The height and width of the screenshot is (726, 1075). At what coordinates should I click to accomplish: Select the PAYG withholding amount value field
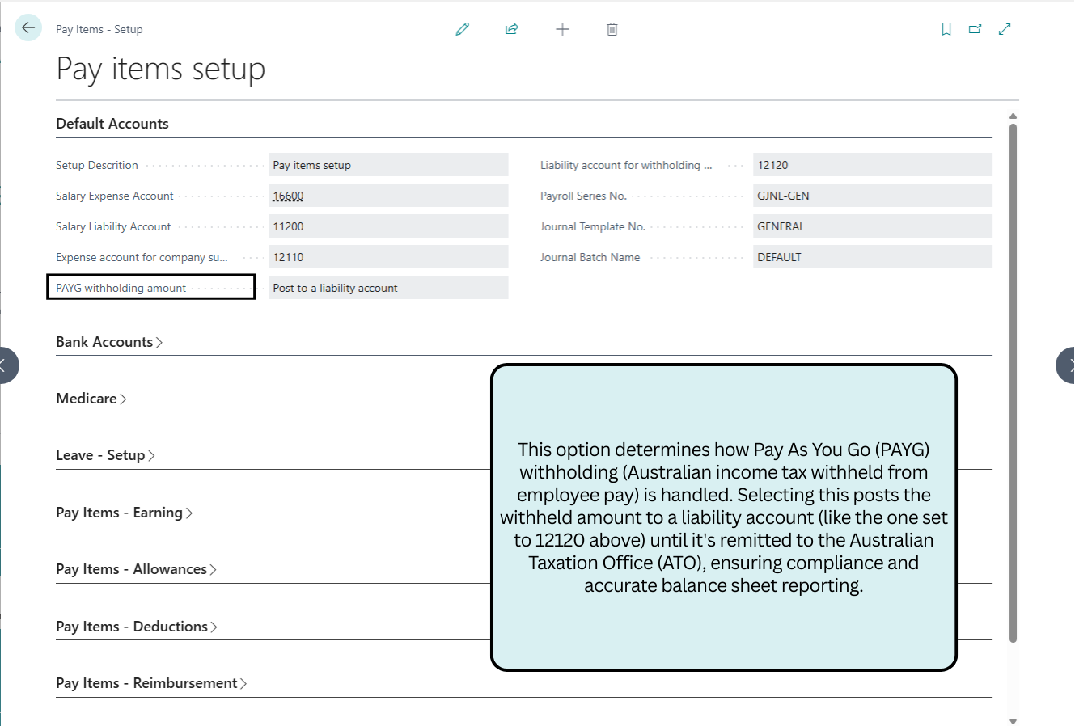tap(388, 288)
